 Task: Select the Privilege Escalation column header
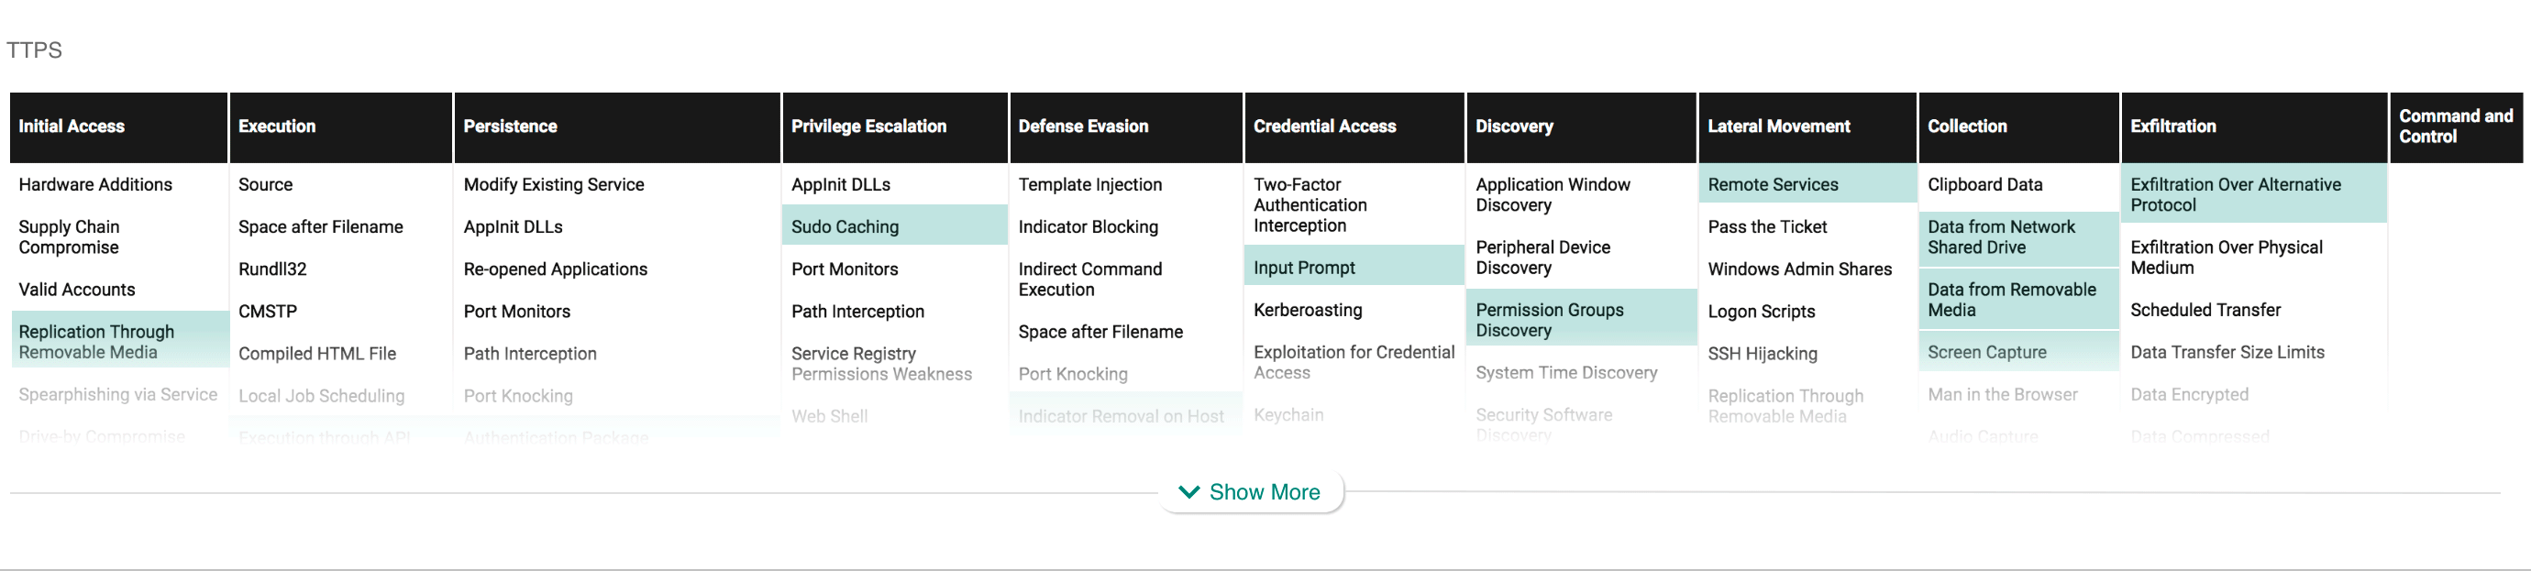895,126
